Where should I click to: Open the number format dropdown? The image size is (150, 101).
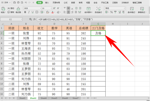click(124, 8)
